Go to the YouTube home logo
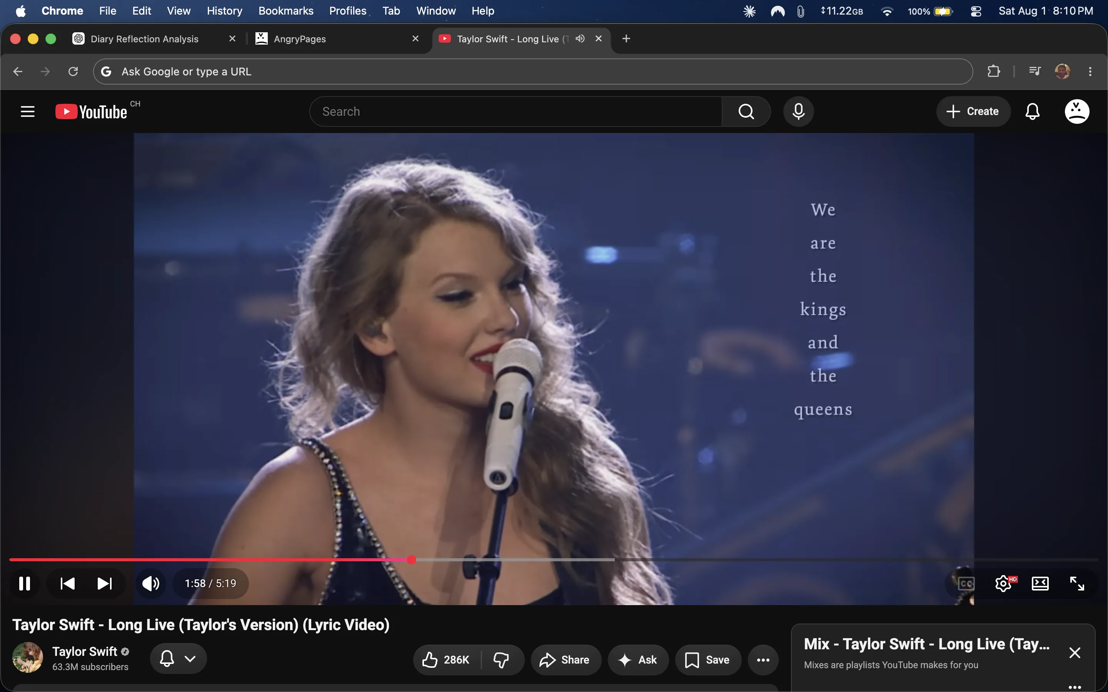This screenshot has height=692, width=1108. pyautogui.click(x=92, y=111)
